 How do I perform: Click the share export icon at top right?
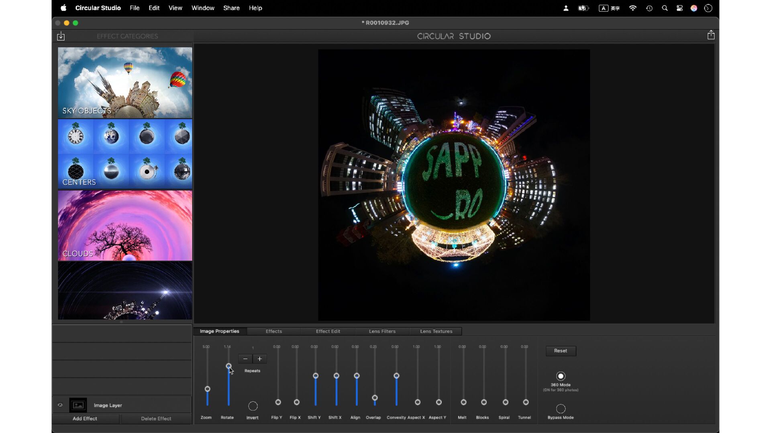(x=711, y=35)
